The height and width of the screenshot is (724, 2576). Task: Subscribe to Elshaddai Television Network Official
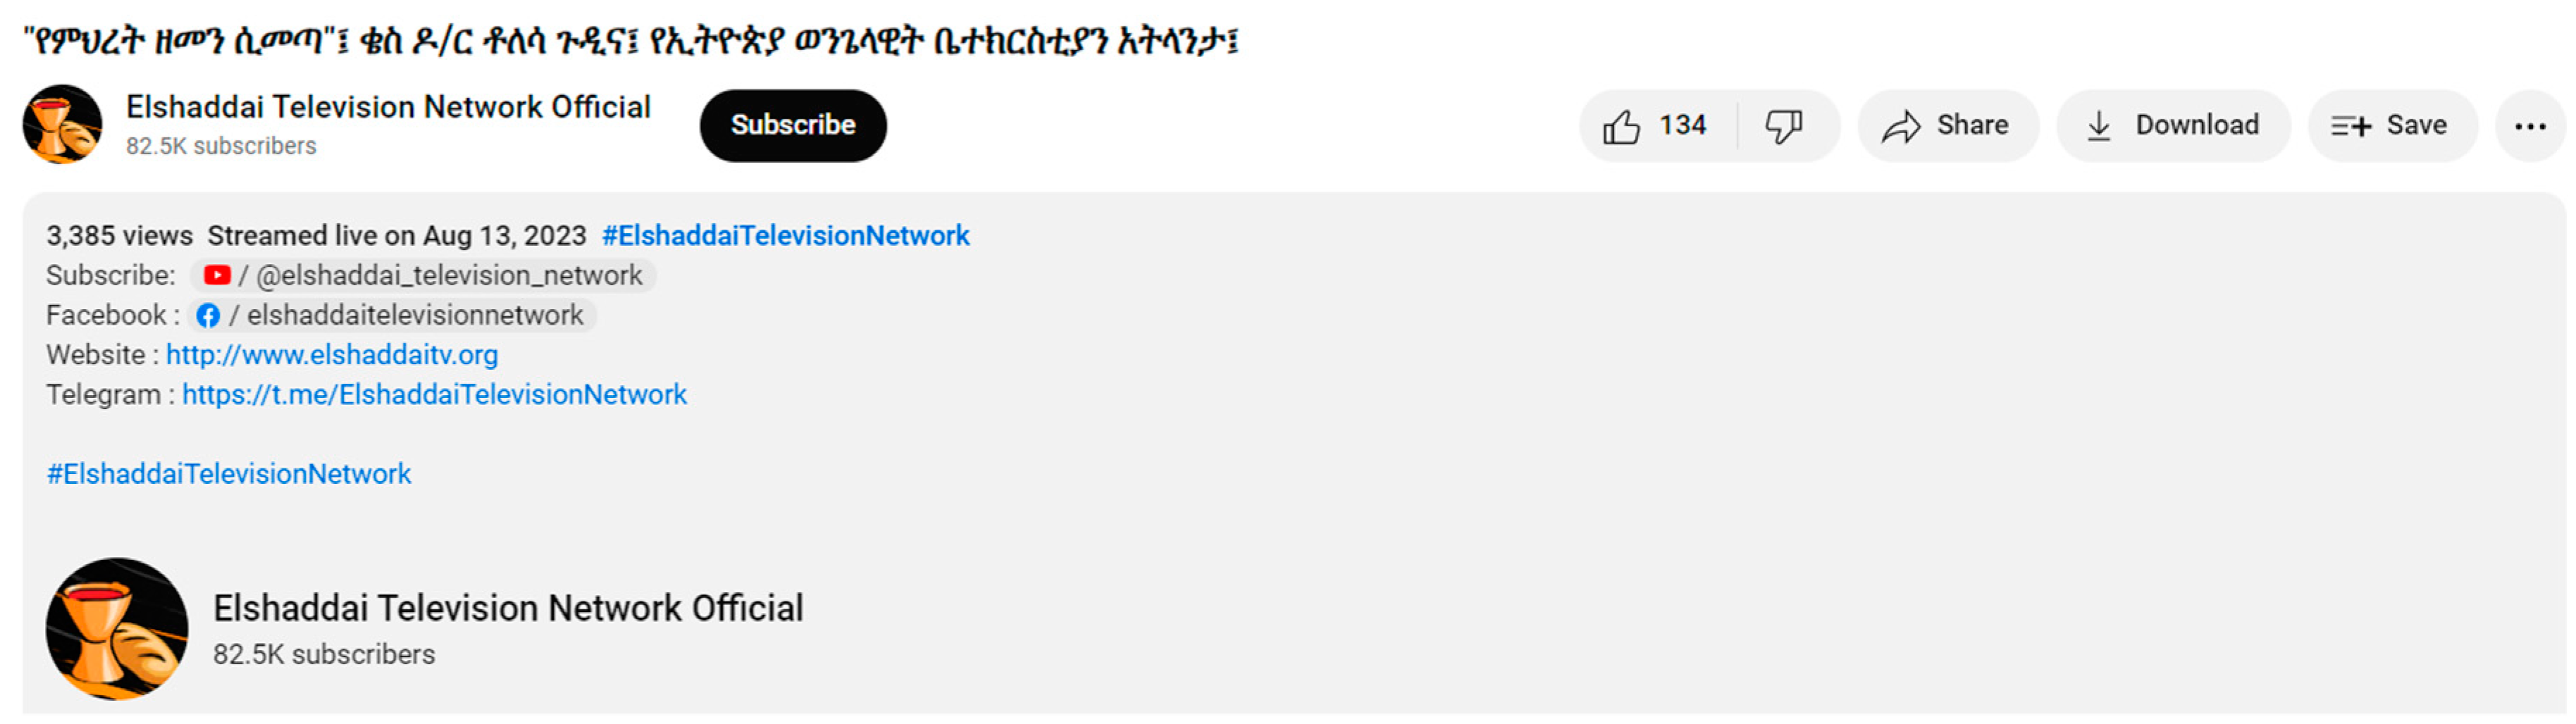793,125
